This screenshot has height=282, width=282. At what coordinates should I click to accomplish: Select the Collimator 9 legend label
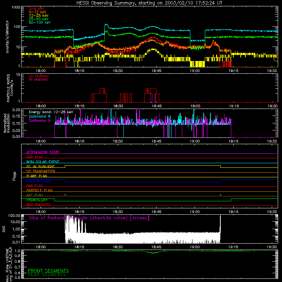[x=39, y=121]
